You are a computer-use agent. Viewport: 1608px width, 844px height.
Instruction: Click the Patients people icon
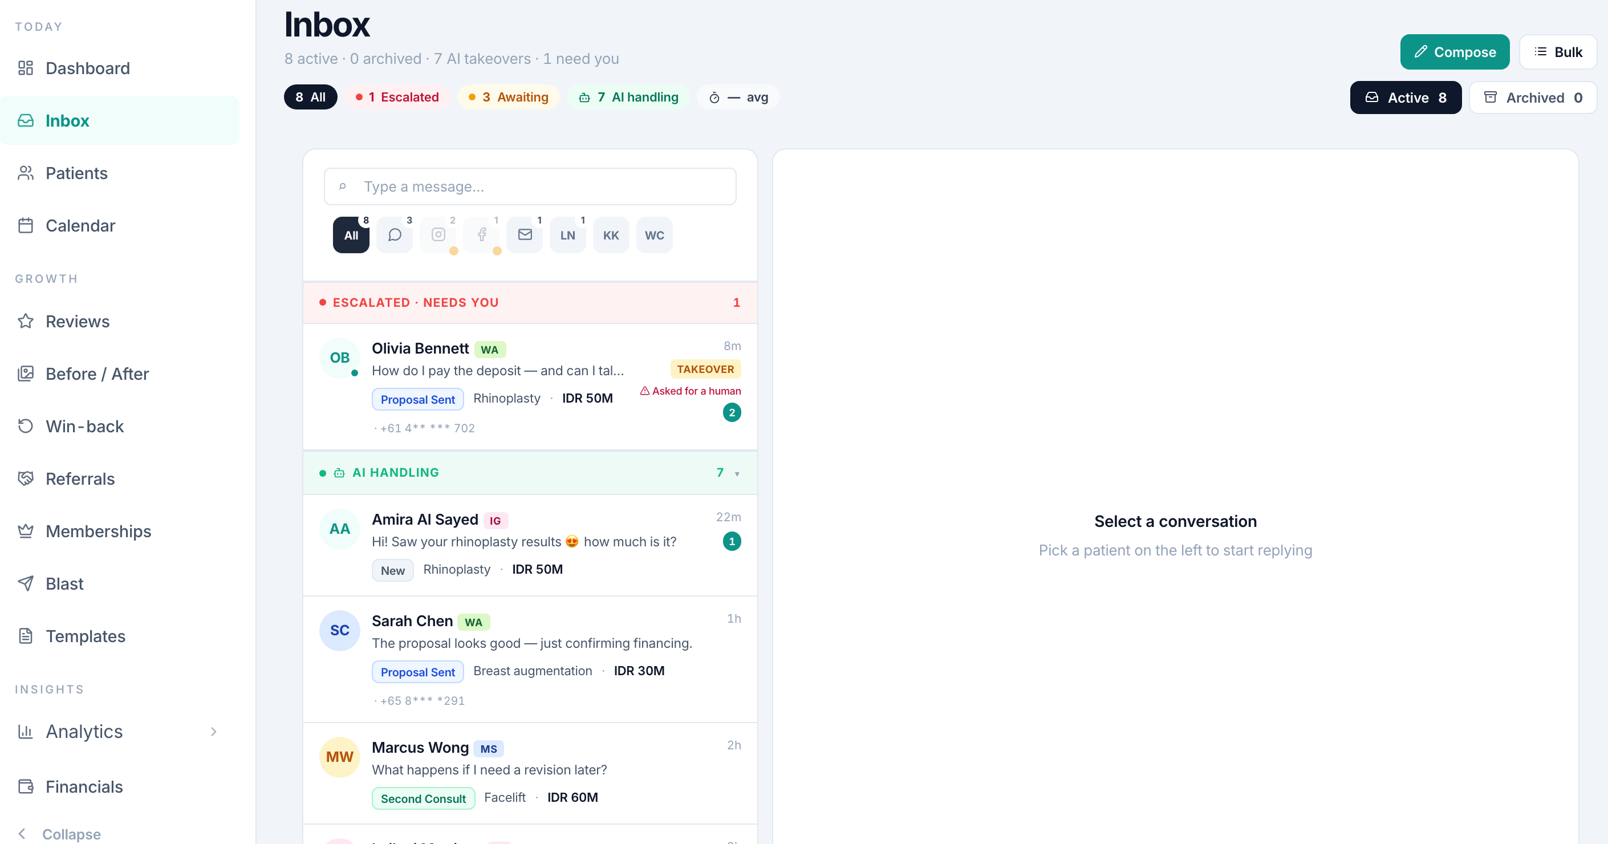[x=26, y=173]
